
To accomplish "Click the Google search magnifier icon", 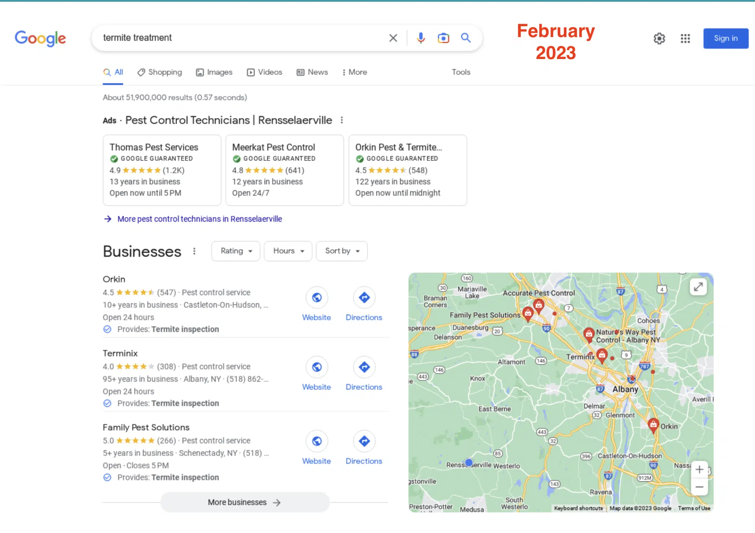I will (466, 38).
